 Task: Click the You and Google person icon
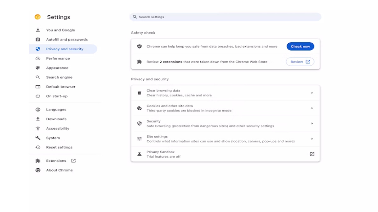pos(38,30)
